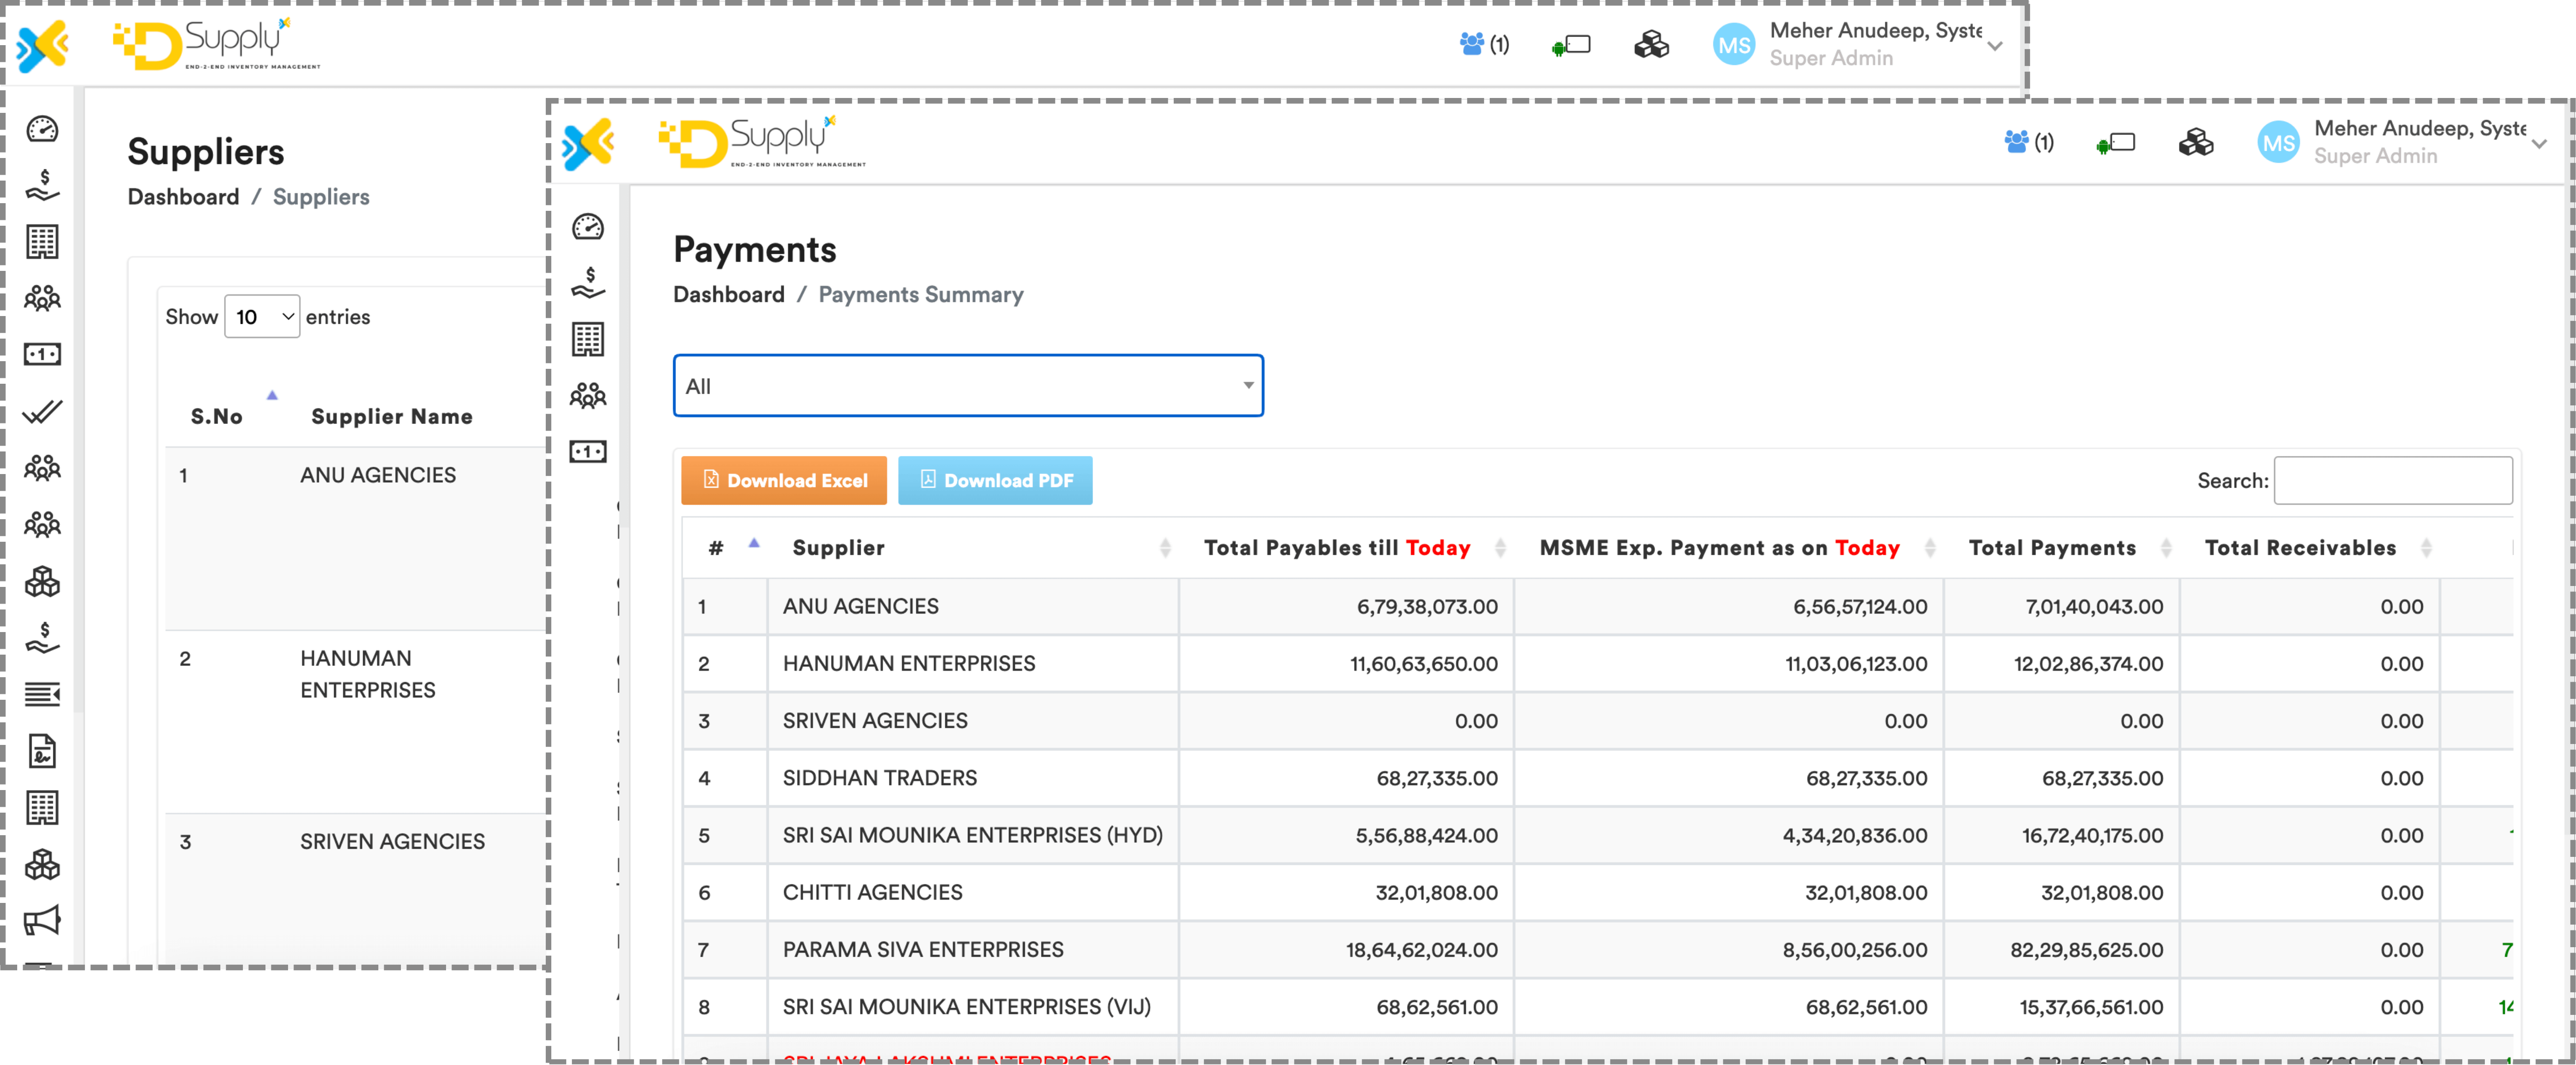Sort by Total Payables till Today column
This screenshot has height=1065, width=2576.
pyautogui.click(x=1346, y=547)
